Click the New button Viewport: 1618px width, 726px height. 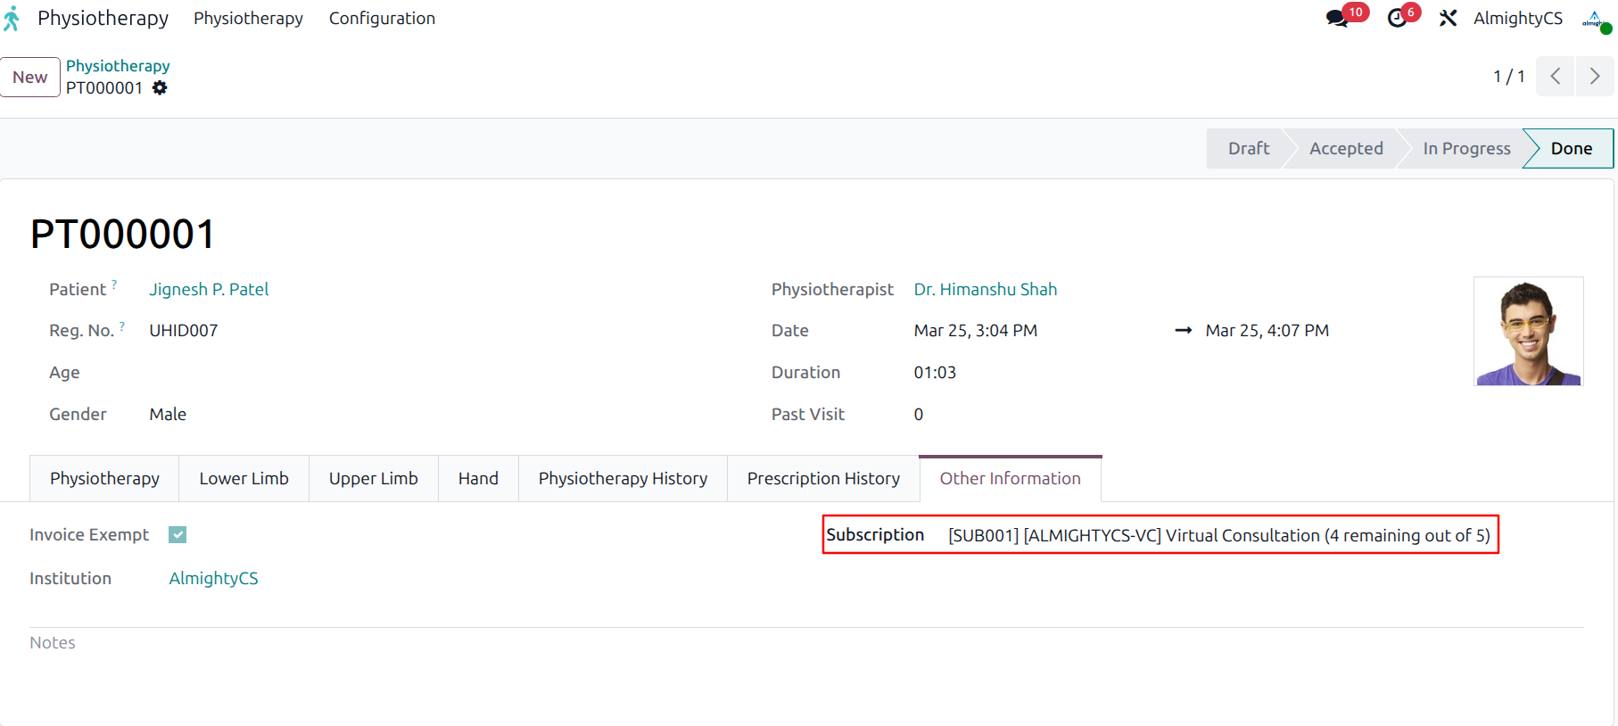[x=30, y=77]
